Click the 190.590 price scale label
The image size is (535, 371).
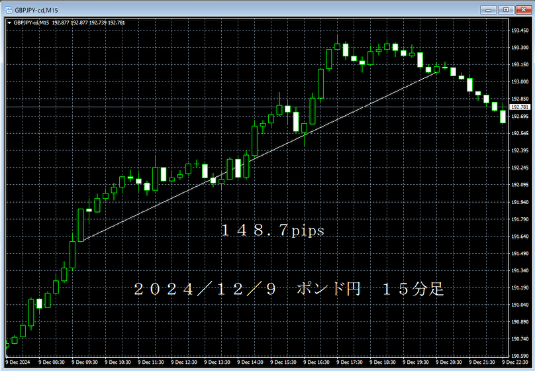(520, 356)
